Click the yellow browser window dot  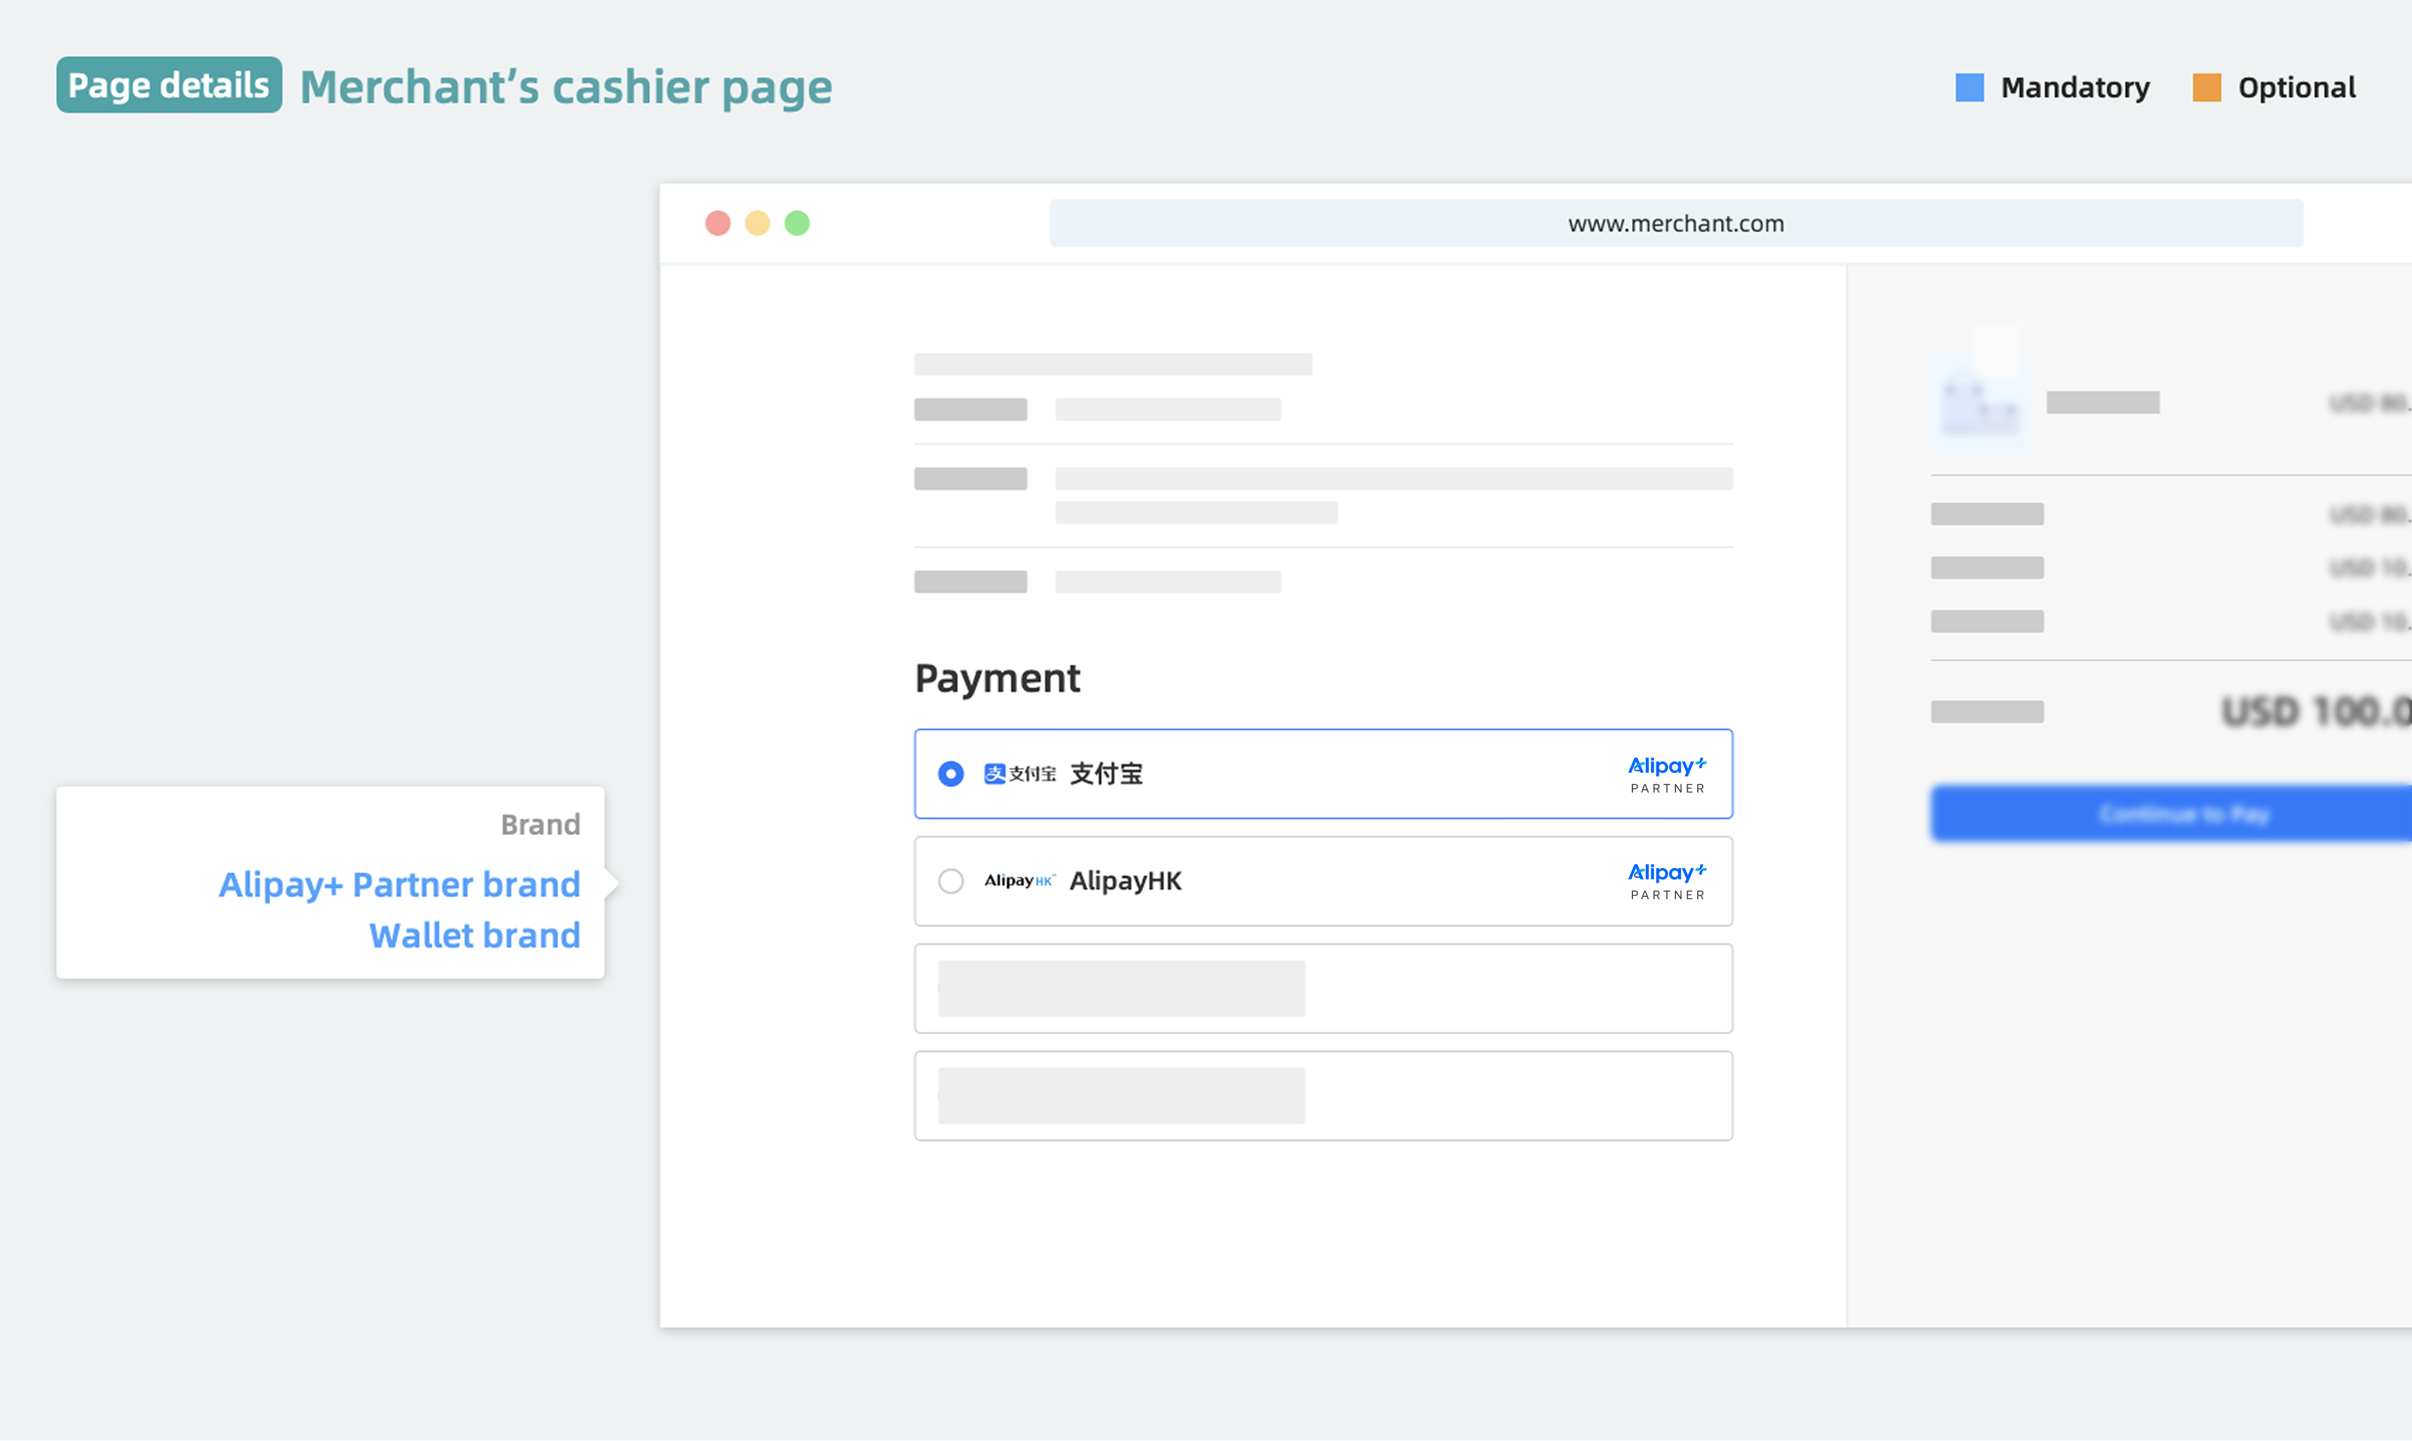pos(757,223)
